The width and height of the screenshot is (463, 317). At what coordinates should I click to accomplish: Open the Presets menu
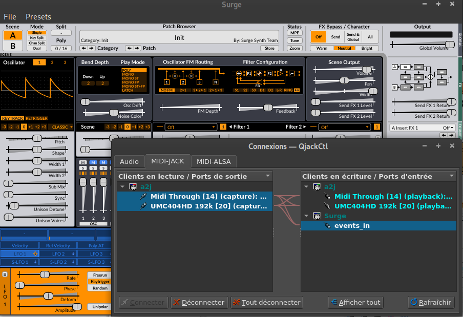(38, 17)
